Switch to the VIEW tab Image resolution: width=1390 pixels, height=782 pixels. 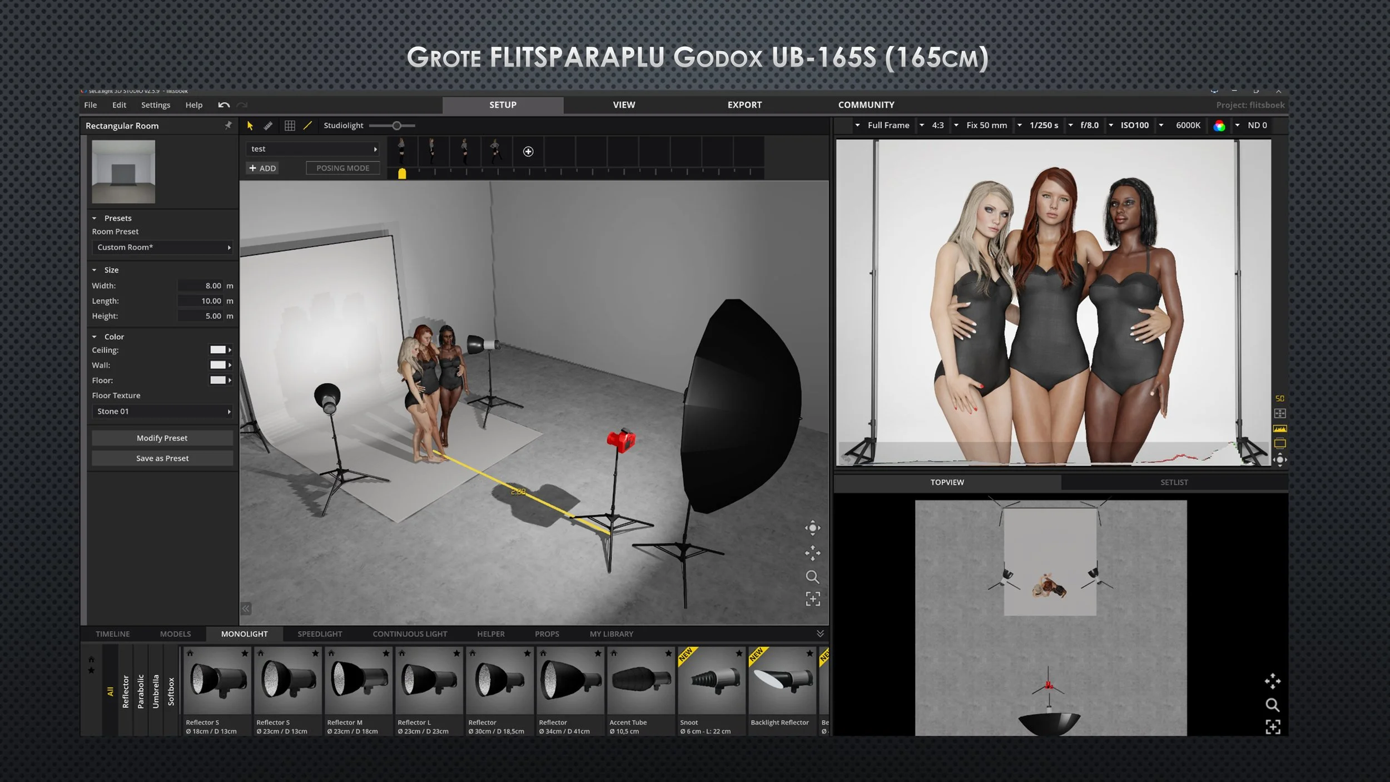624,105
